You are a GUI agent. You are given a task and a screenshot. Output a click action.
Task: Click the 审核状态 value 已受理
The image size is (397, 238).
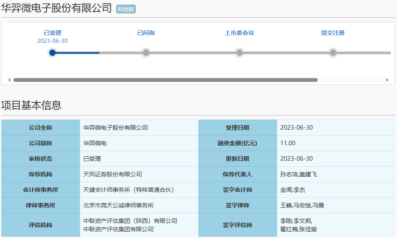tap(92, 159)
